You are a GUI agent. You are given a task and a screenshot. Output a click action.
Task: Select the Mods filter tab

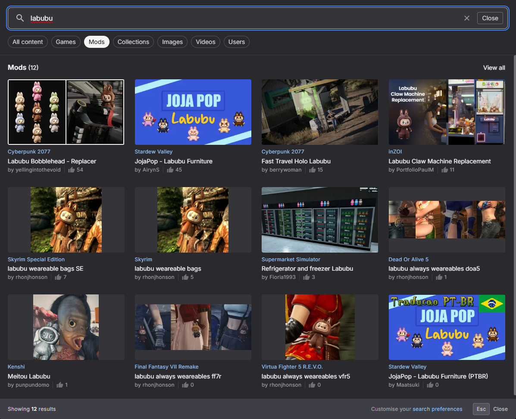click(x=97, y=42)
